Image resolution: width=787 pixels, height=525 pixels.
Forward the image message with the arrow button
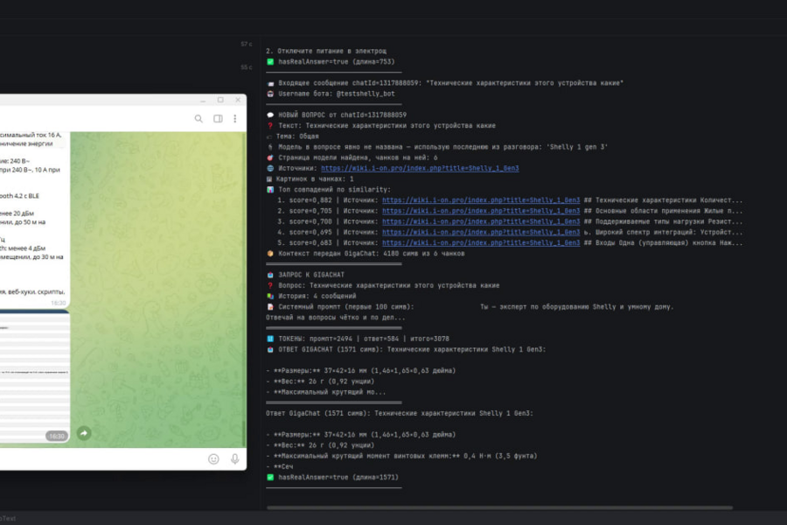pyautogui.click(x=84, y=433)
